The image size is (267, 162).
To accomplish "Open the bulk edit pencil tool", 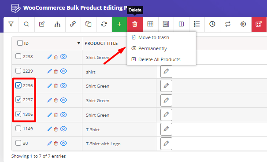I will coord(42,24).
